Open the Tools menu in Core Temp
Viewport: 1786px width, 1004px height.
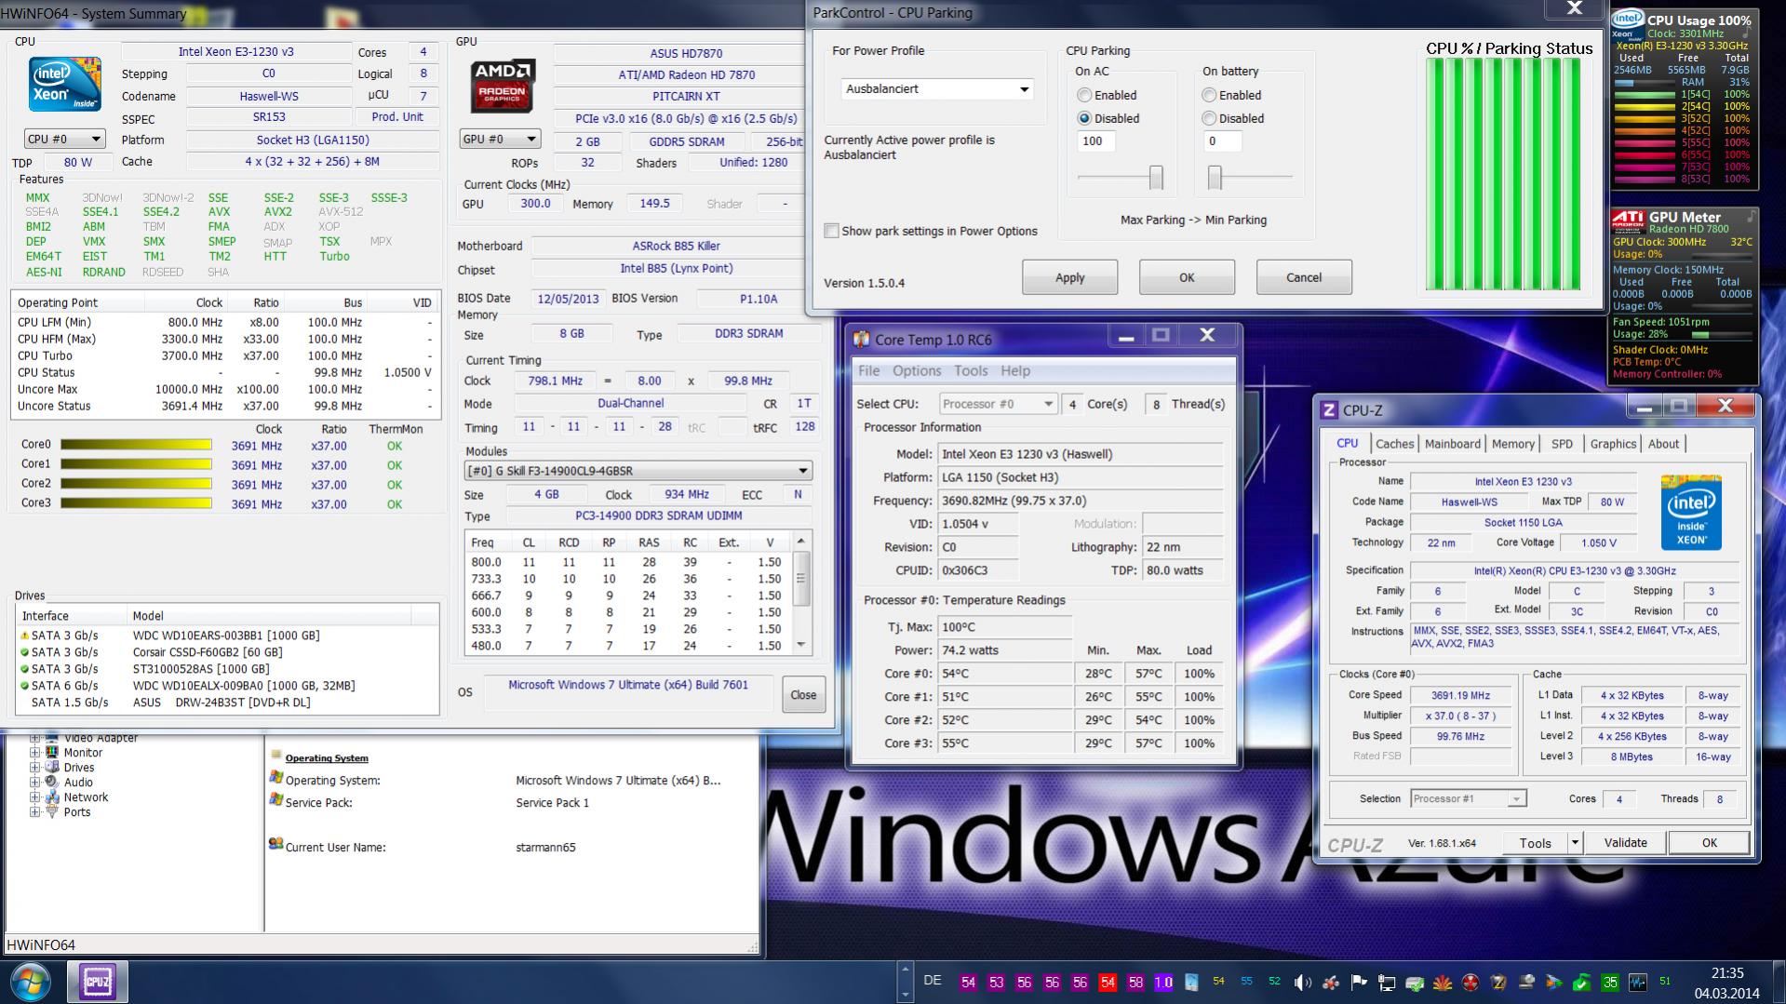(x=971, y=370)
